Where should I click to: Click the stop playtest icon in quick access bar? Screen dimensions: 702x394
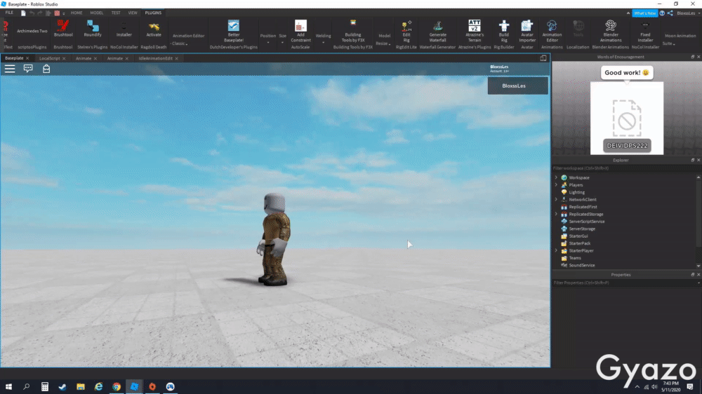pos(57,13)
